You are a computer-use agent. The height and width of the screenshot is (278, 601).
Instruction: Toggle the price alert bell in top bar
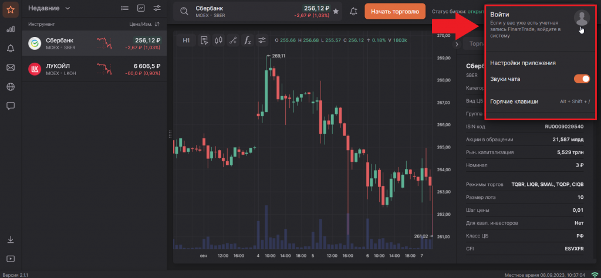pos(353,11)
